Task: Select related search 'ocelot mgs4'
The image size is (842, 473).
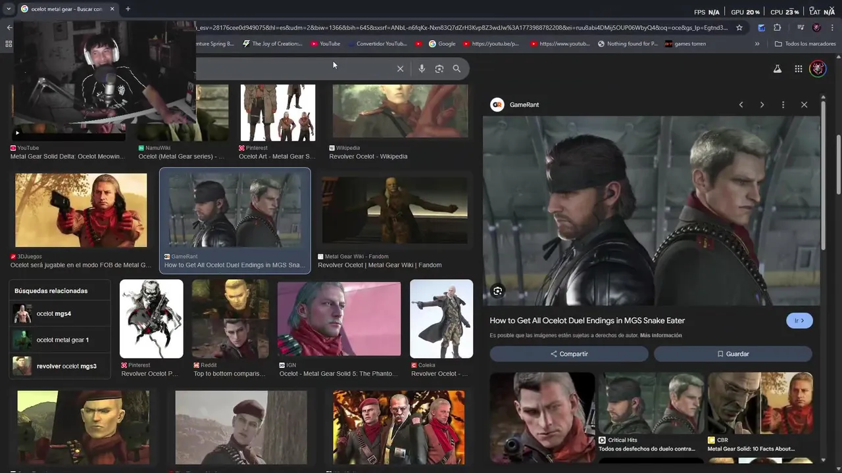Action: coord(59,314)
